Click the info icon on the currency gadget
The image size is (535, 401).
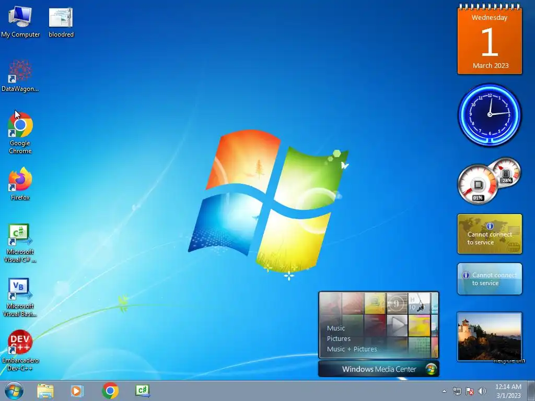click(x=490, y=226)
